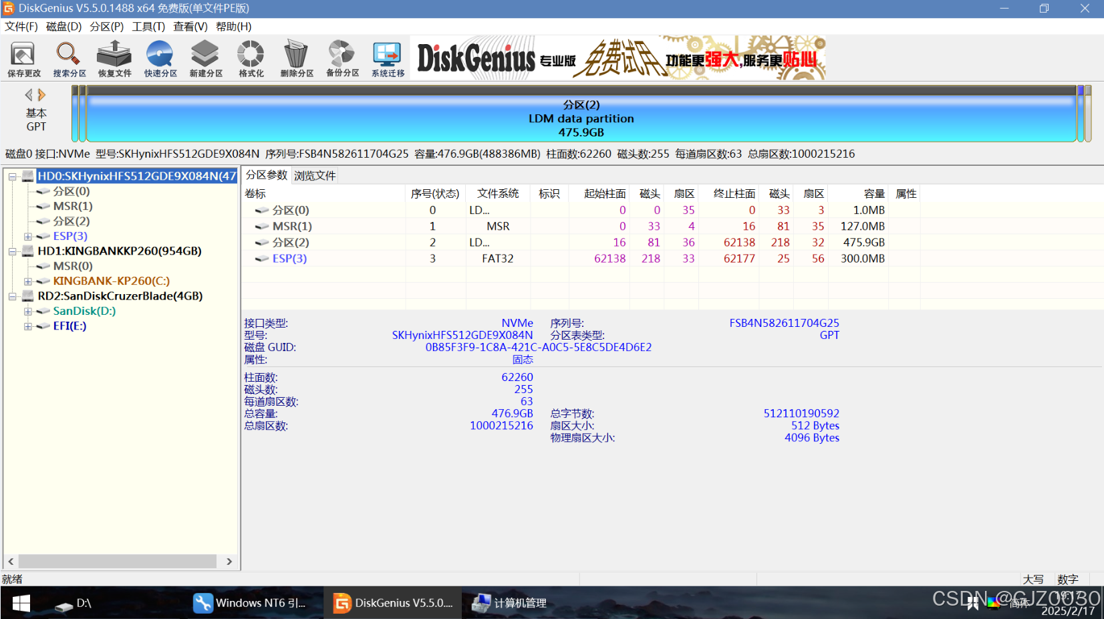Viewport: 1104px width, 619px height.
Task: Click 分区(2) row in partition table
Action: [581, 242]
